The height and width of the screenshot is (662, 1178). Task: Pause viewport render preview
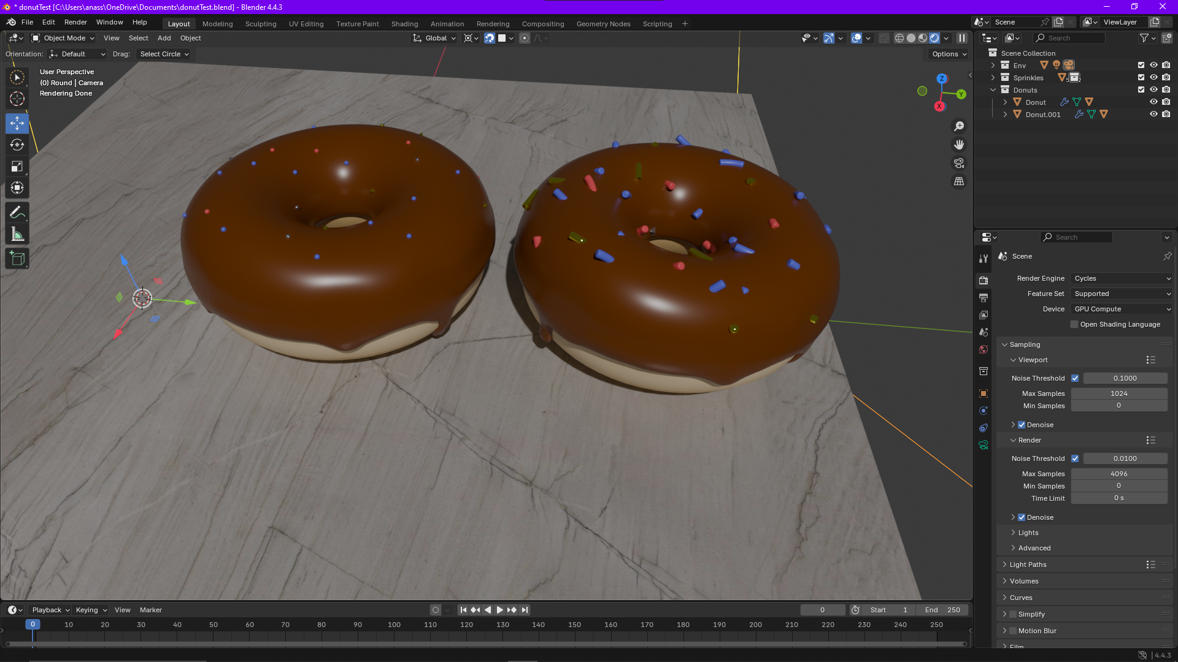(962, 38)
